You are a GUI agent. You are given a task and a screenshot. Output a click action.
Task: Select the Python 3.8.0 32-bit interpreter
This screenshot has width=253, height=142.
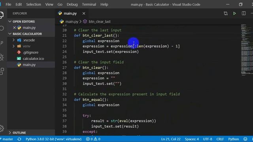tap(54, 139)
